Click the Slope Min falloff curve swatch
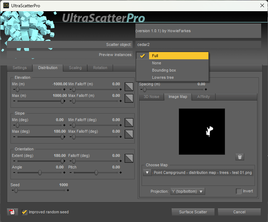The image size is (268, 222). [129, 123]
